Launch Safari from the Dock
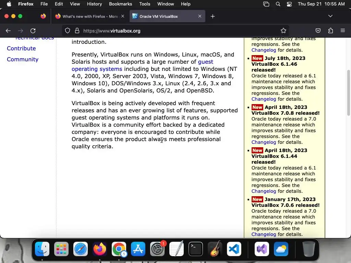 click(81, 249)
